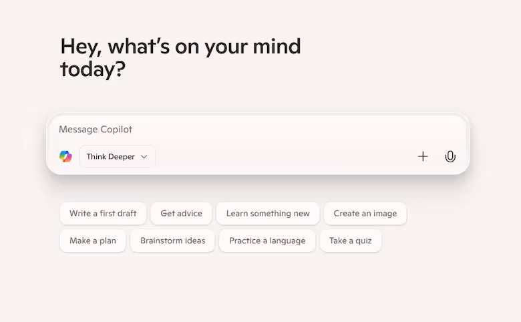Select the Practice a language suggestion
521x322 pixels.
click(x=267, y=240)
